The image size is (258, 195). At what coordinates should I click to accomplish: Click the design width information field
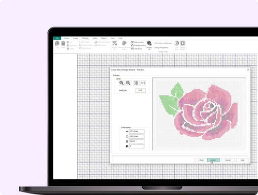coord(137,131)
